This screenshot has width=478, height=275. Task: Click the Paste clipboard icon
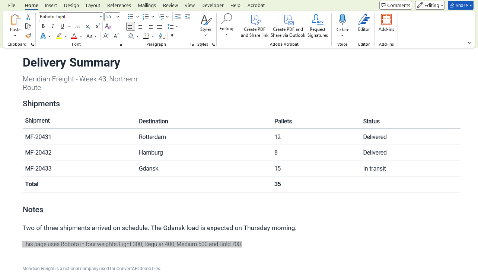15,20
